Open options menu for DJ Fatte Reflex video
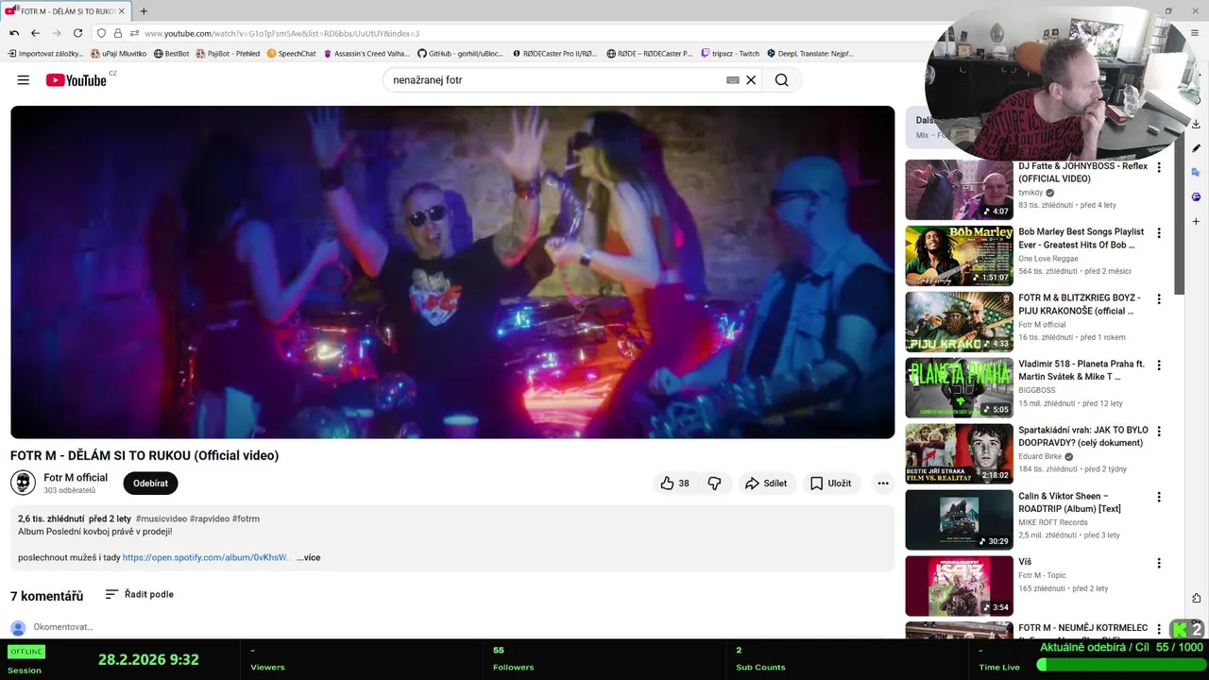1209x680 pixels. tap(1159, 167)
